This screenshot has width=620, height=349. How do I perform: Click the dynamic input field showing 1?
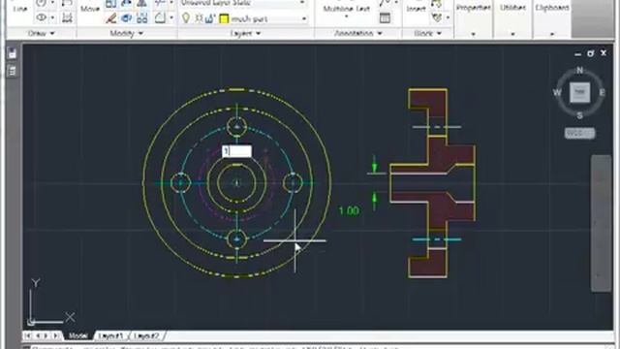[236, 151]
